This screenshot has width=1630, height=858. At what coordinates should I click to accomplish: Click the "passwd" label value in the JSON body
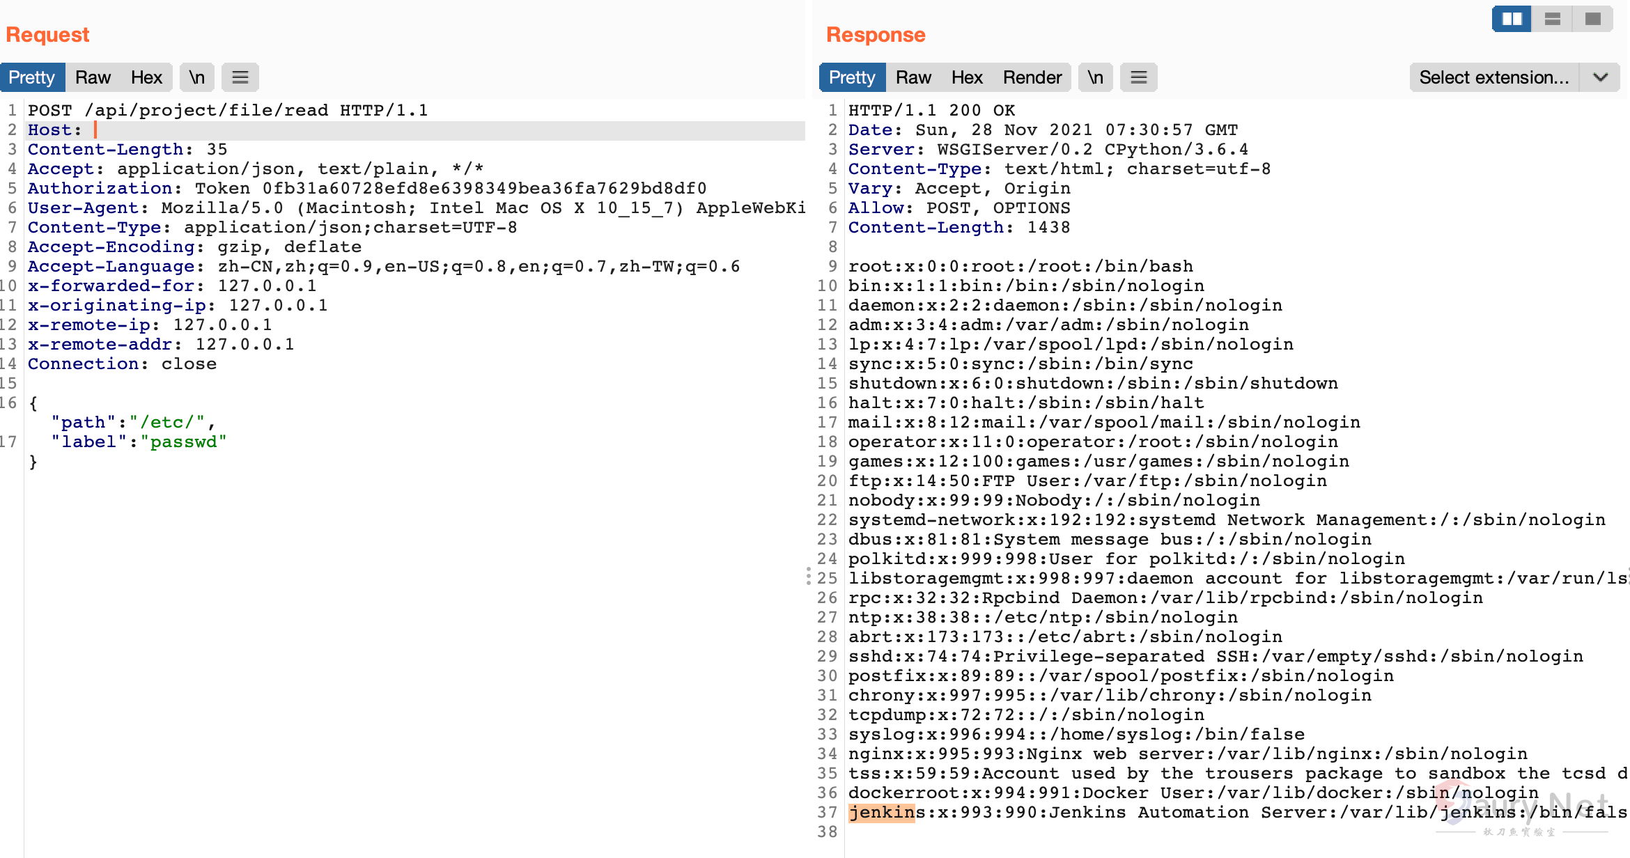tap(185, 442)
